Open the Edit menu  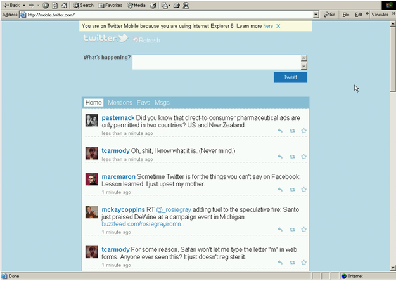tap(359, 15)
